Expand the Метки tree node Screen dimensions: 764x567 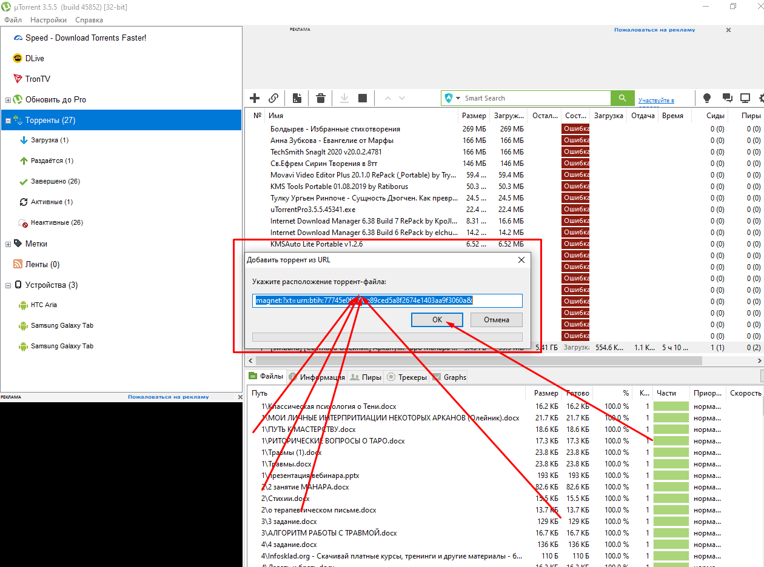[8, 244]
